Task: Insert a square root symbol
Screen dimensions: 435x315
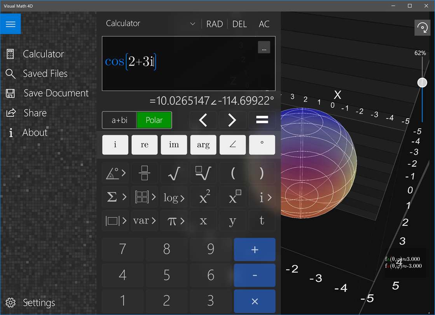Action: point(174,173)
